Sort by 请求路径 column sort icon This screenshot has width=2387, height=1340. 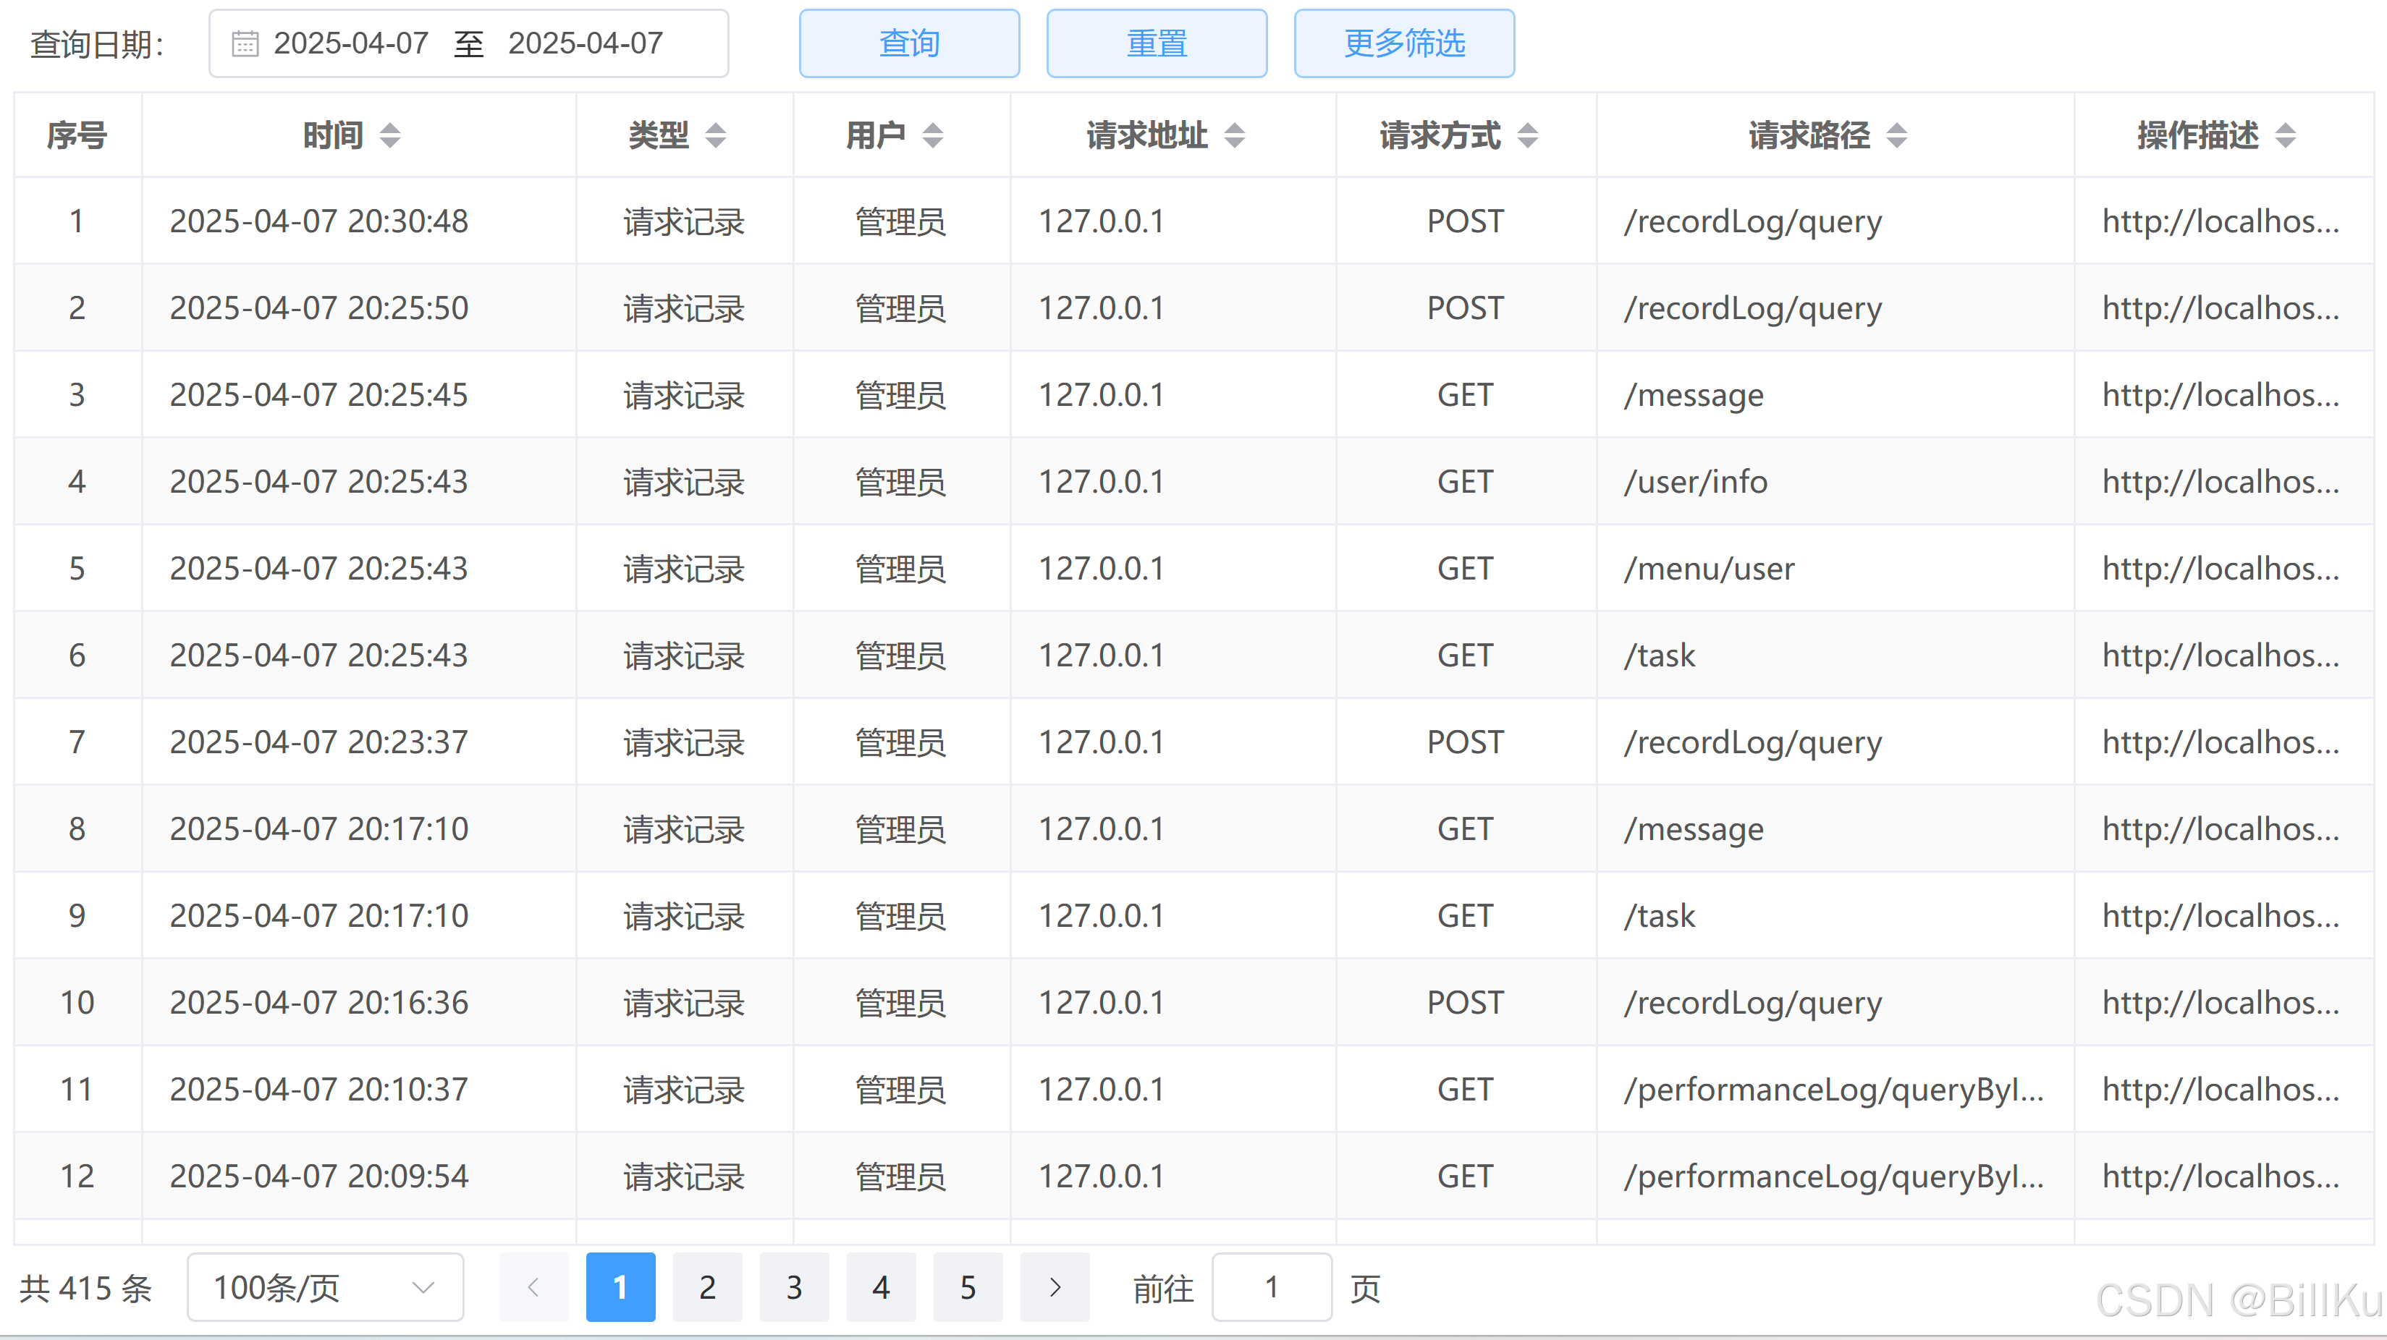point(1897,135)
